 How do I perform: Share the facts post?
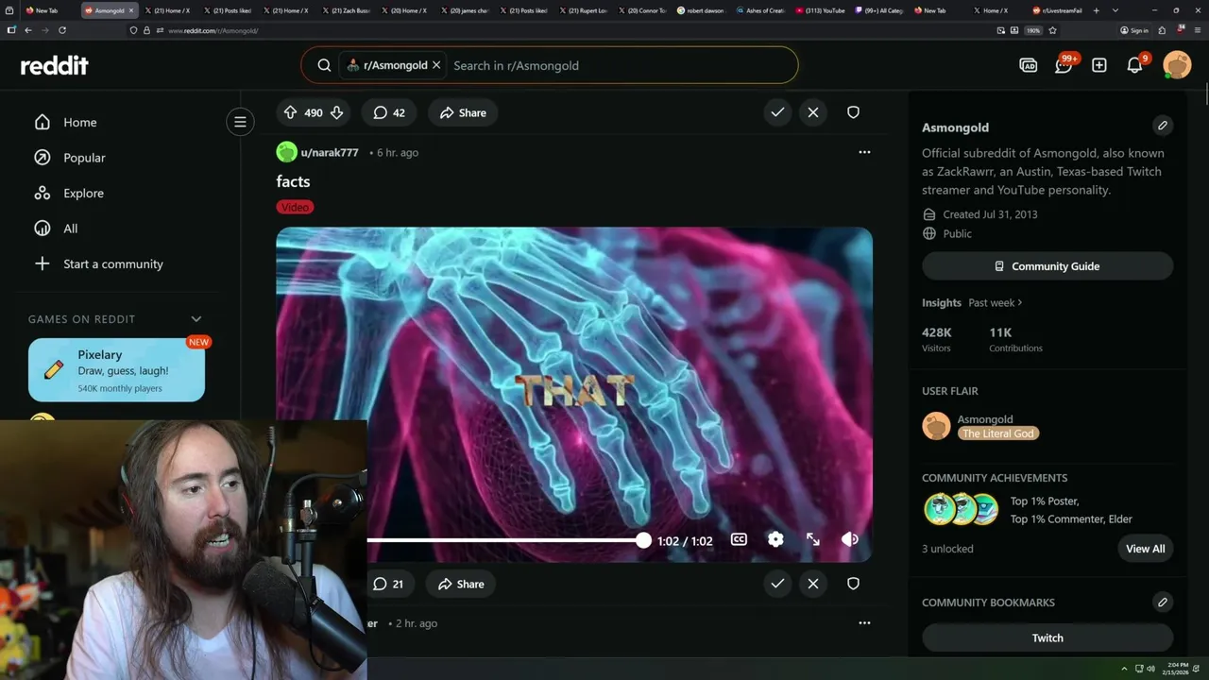(460, 584)
